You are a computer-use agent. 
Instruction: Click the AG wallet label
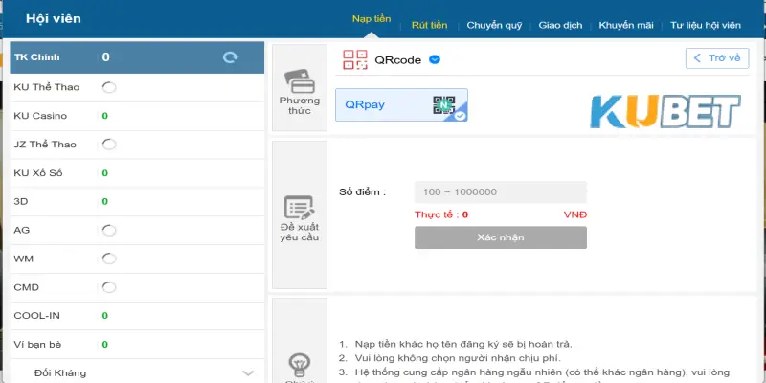click(x=22, y=230)
